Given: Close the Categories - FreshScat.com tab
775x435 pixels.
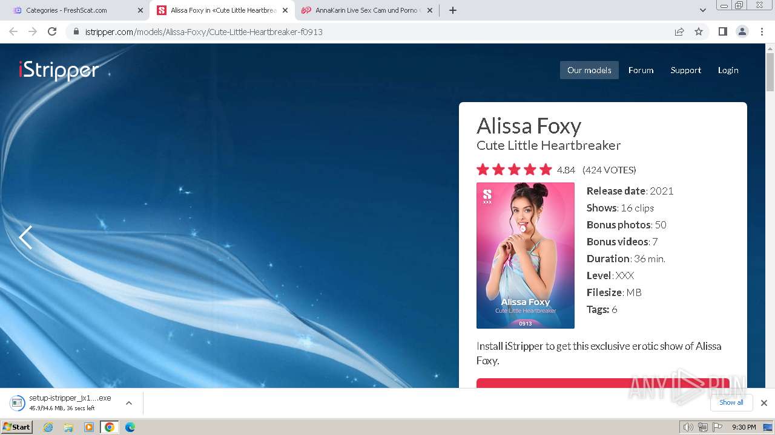Looking at the screenshot, I should [x=140, y=10].
